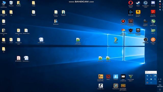
Task: Open the Windows Start button
Action: [160, 1]
